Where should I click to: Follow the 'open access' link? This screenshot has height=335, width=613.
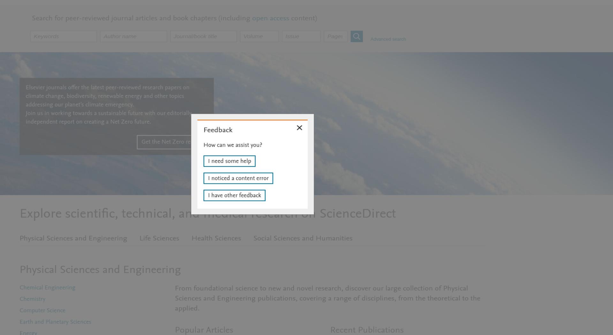click(270, 18)
